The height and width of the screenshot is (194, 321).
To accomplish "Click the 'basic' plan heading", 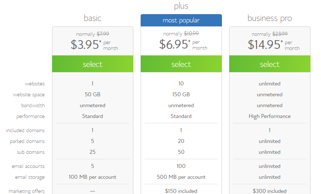I will coord(93,18).
